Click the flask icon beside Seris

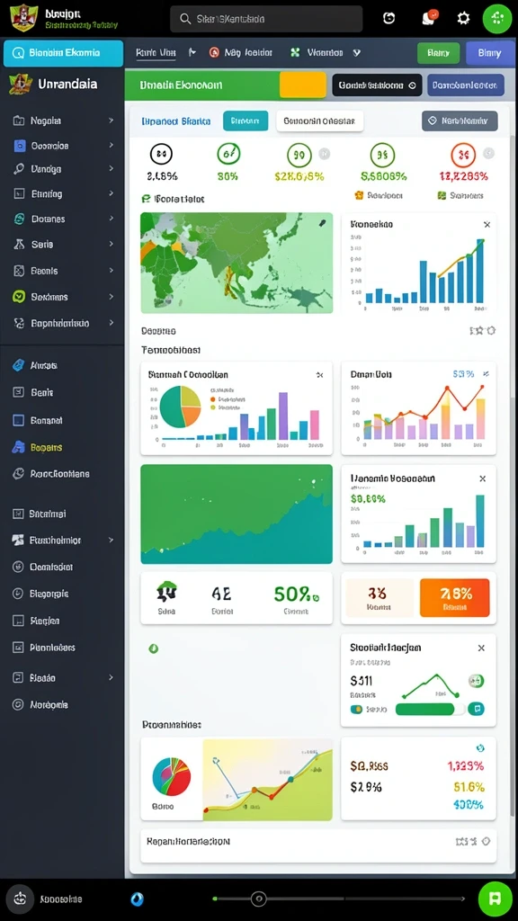coord(19,245)
